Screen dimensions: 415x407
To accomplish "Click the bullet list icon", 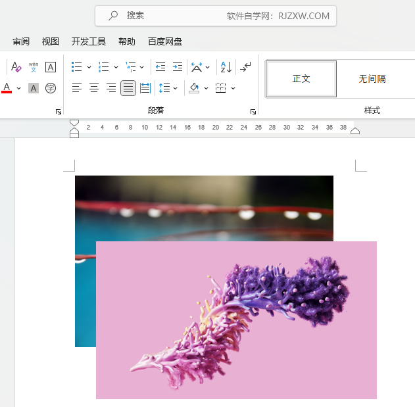I will coord(76,67).
